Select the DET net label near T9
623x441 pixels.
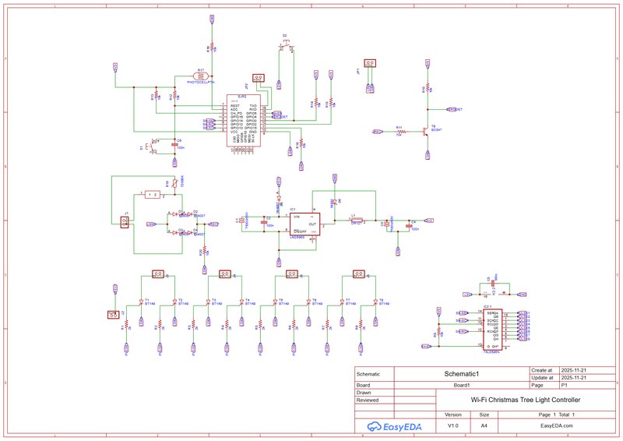[455, 109]
